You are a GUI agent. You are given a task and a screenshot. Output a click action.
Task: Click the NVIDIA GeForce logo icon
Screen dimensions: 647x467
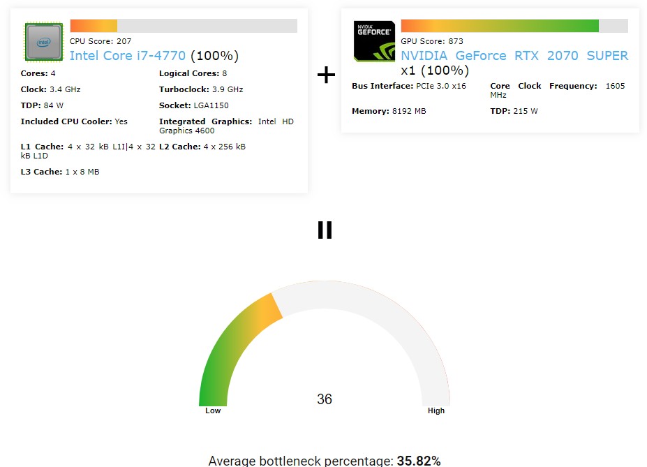374,41
